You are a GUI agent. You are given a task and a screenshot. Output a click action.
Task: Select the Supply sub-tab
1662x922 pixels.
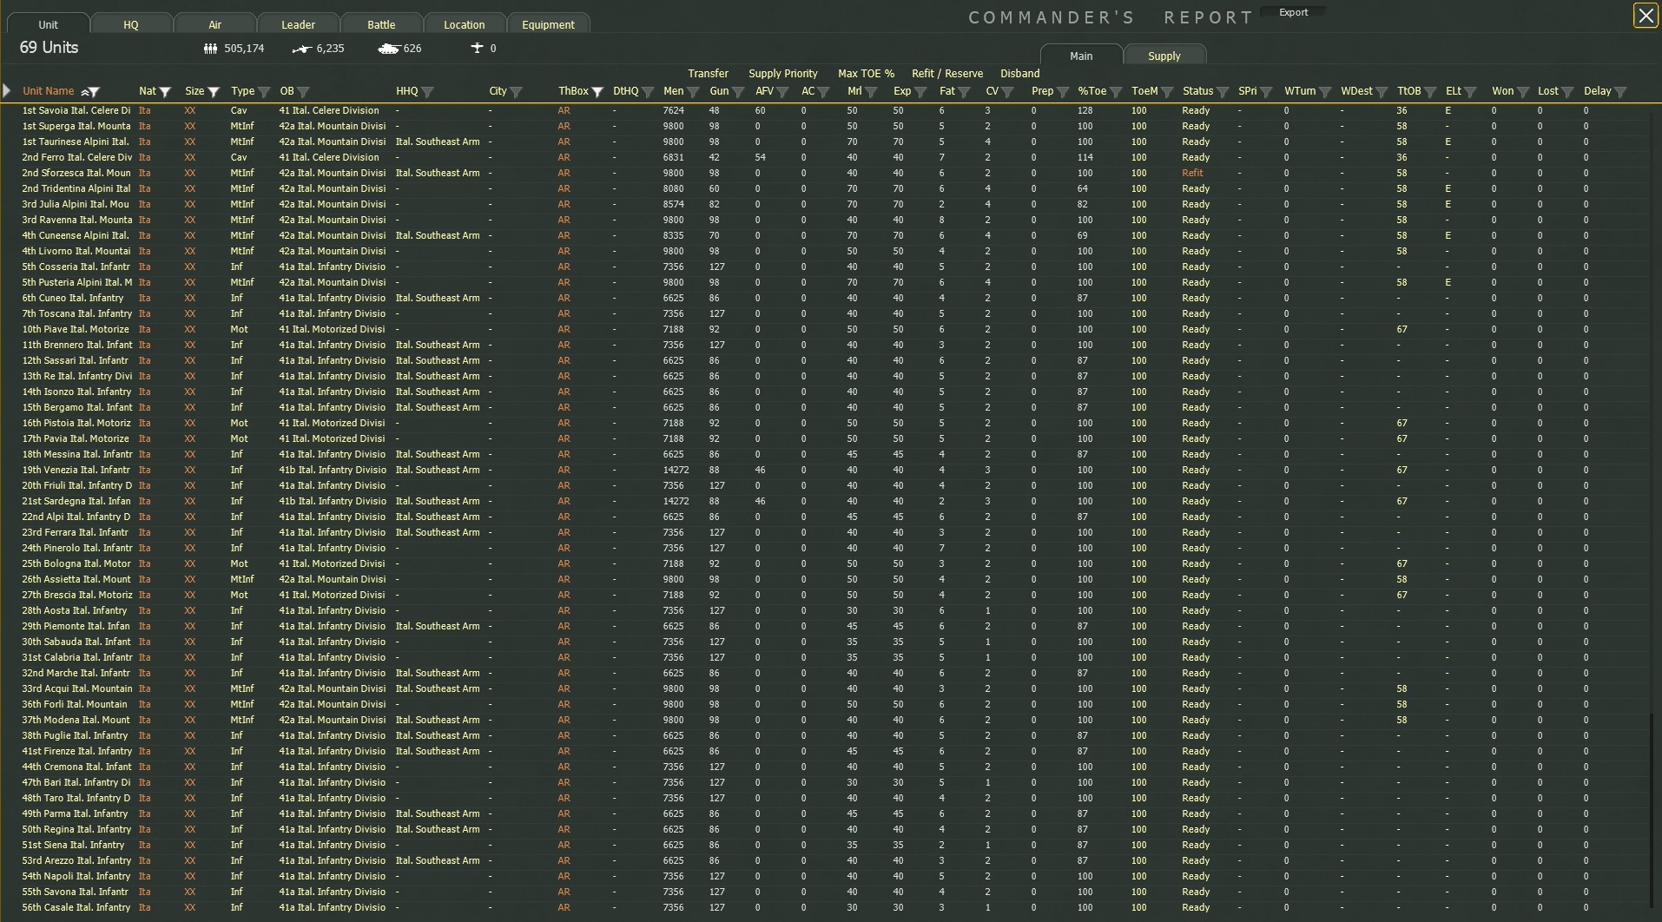tap(1164, 56)
